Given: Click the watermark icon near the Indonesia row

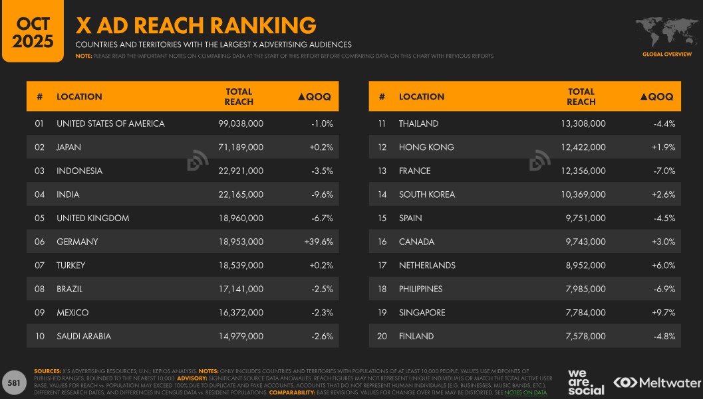Looking at the screenshot, I should tap(198, 161).
